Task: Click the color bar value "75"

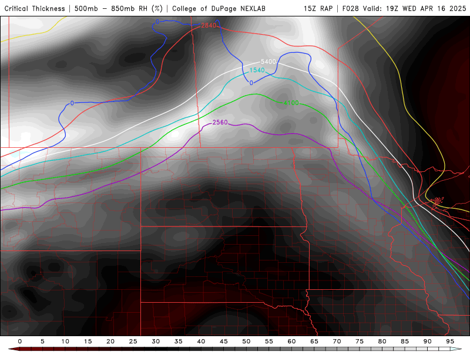Action: coord(360,341)
